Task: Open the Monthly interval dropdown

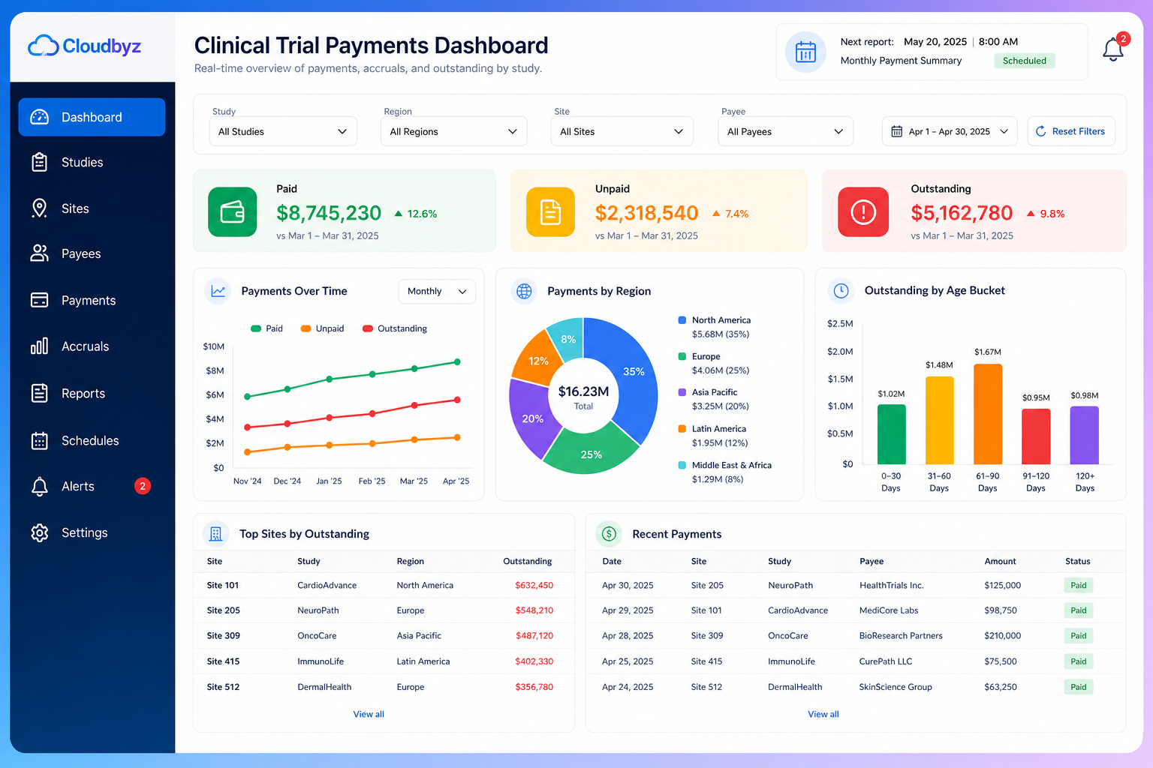Action: pyautogui.click(x=437, y=291)
